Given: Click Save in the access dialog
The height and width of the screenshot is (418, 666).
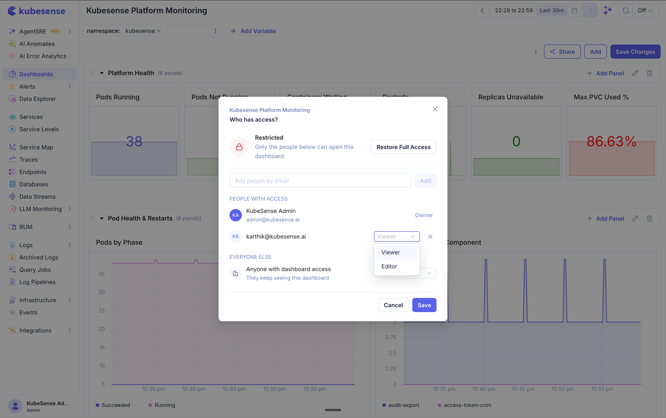Looking at the screenshot, I should pyautogui.click(x=424, y=305).
